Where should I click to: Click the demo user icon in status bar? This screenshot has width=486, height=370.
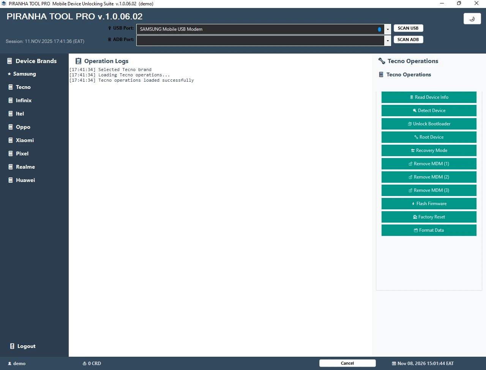point(10,364)
